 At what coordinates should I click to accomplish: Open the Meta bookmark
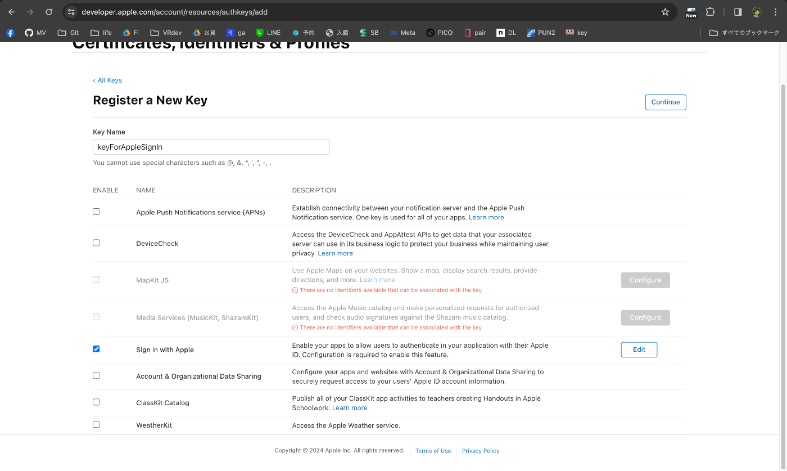point(402,33)
